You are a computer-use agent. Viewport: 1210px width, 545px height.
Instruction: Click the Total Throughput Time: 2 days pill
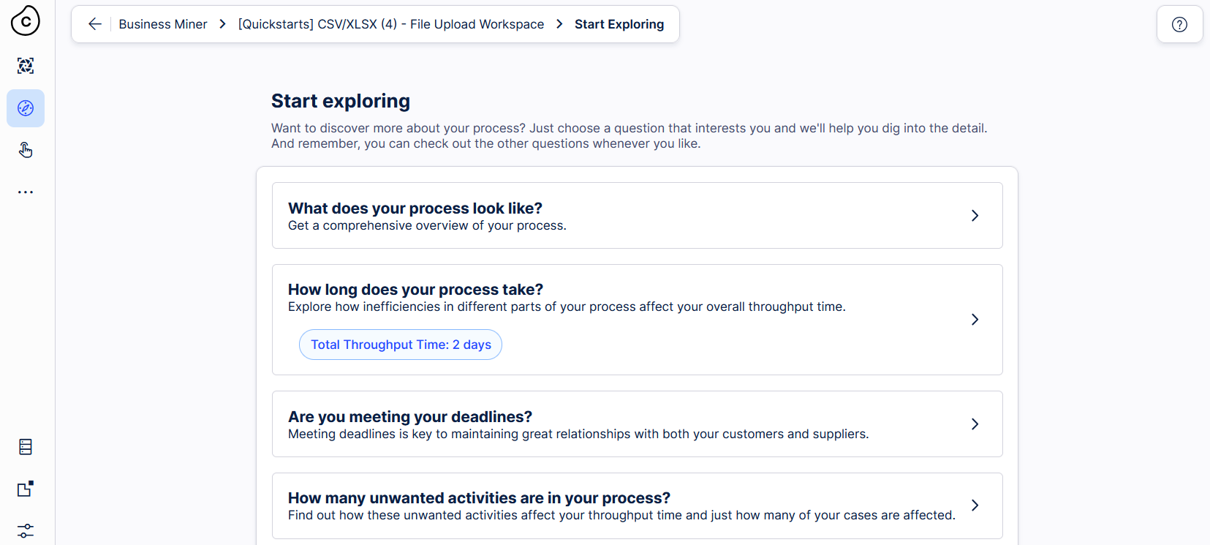coord(401,345)
